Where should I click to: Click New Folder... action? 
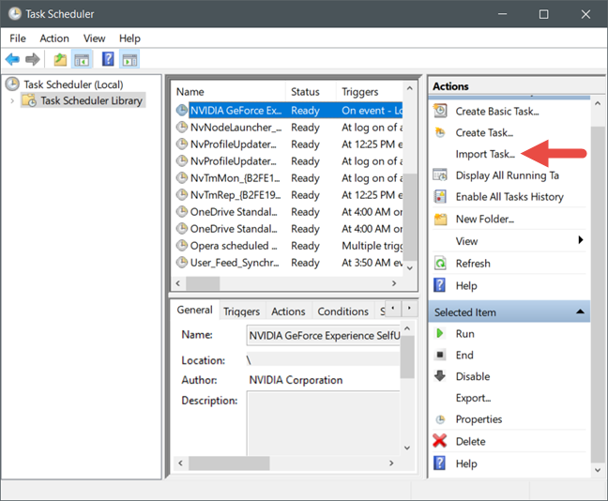coord(485,220)
